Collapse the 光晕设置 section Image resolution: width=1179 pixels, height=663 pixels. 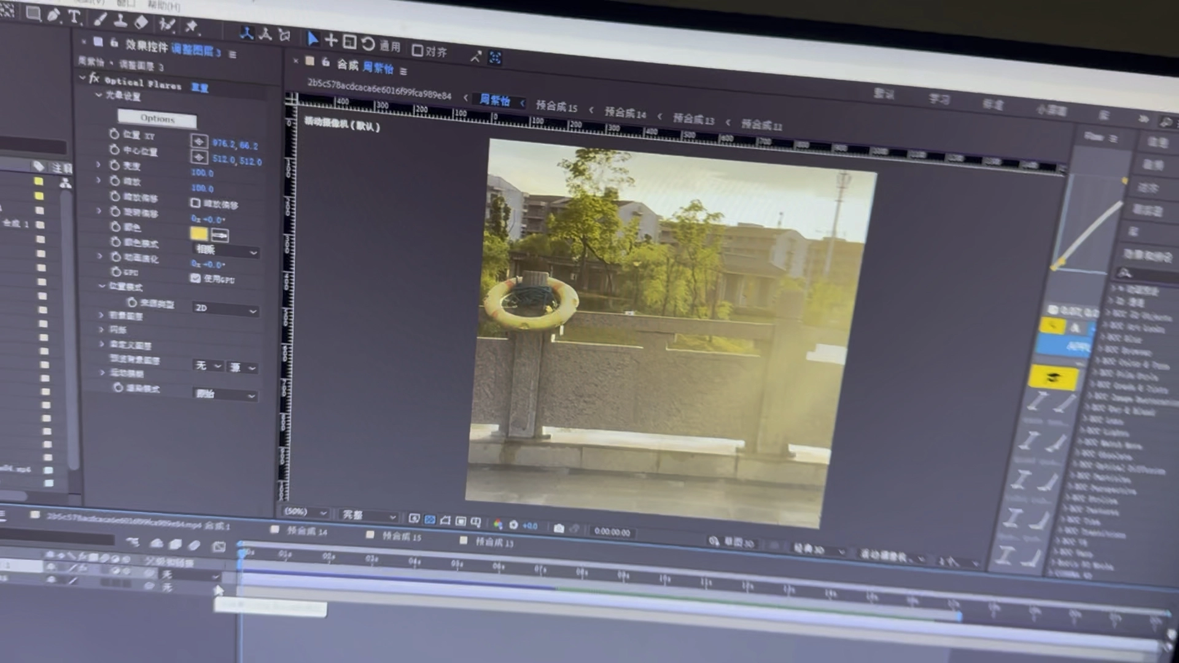(x=98, y=95)
